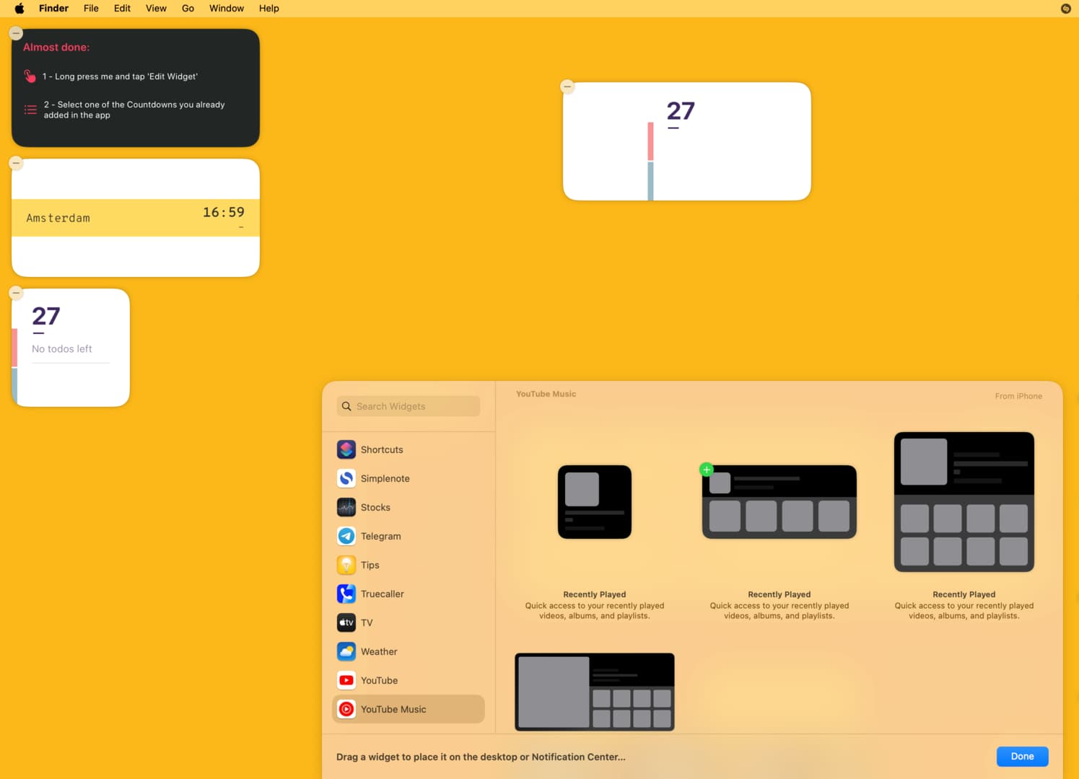Open the Help menu
1079x779 pixels.
pos(269,9)
